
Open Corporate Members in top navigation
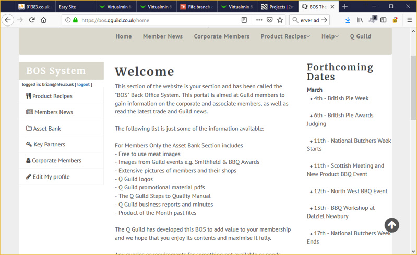coord(222,36)
